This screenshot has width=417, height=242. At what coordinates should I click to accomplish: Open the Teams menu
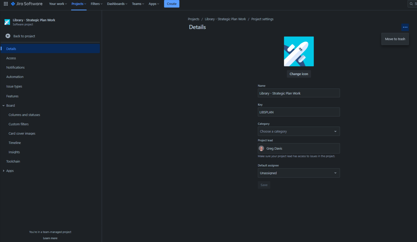138,4
